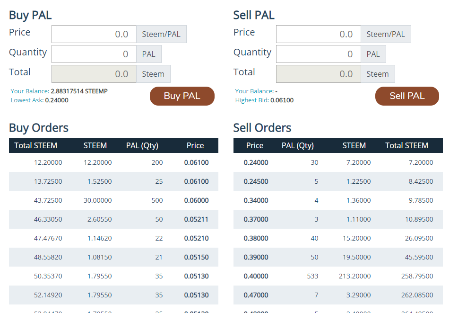Click Your Balance link under Sell PAL

click(x=256, y=91)
